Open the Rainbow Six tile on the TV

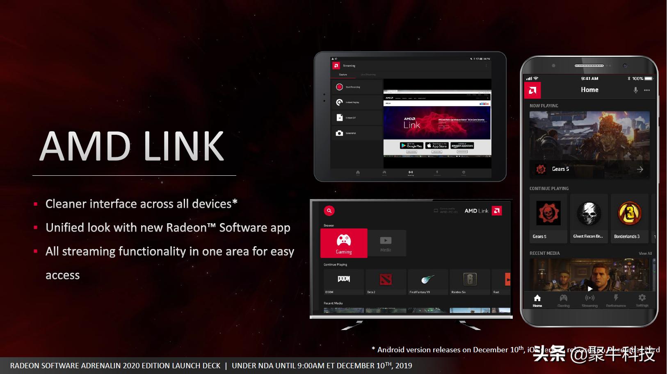(470, 282)
